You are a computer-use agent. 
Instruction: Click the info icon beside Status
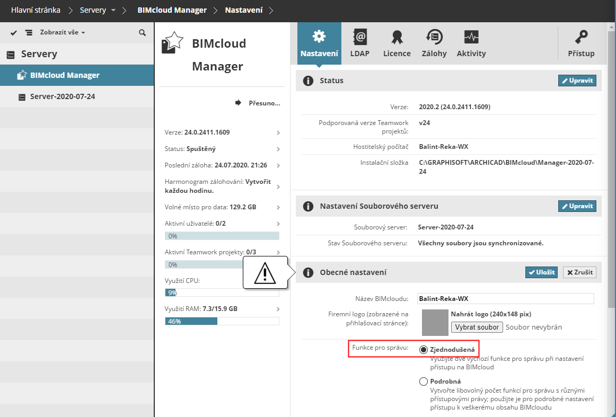[x=309, y=81]
